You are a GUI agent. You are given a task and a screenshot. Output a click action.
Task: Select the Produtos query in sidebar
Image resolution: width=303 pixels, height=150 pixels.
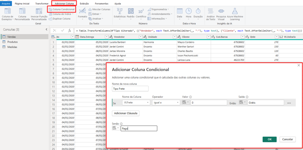[12, 42]
